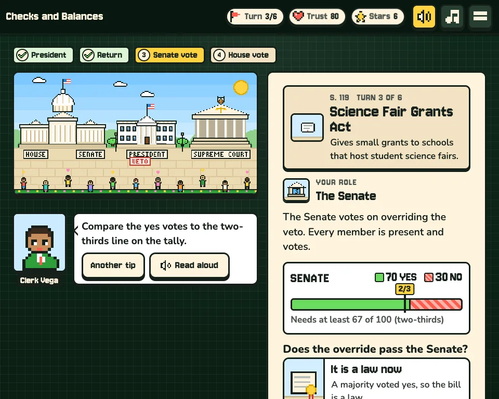Viewport: 499px width, 399px height.
Task: Open the hamburger menu
Action: [x=480, y=16]
